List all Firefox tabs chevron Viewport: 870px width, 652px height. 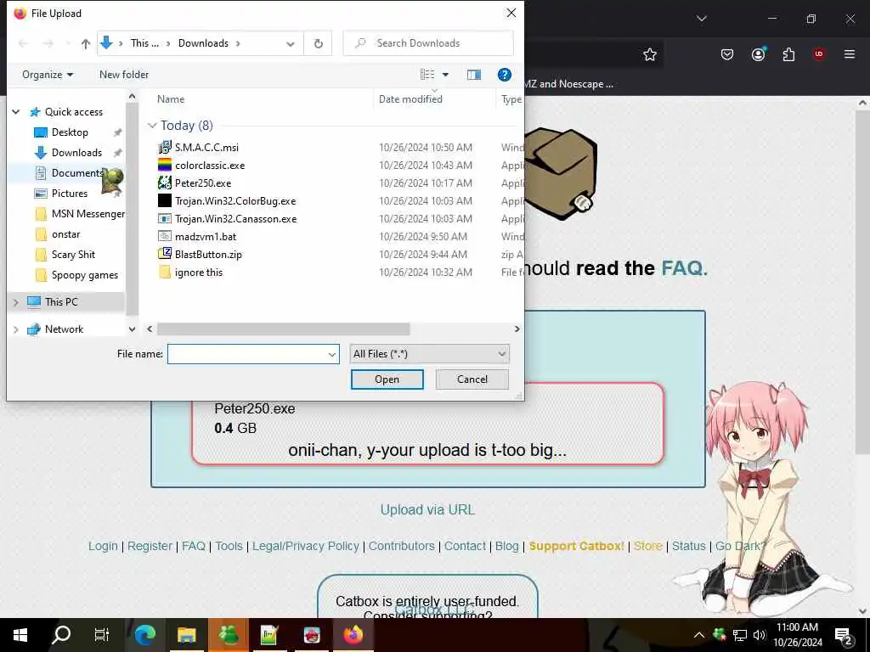(701, 19)
